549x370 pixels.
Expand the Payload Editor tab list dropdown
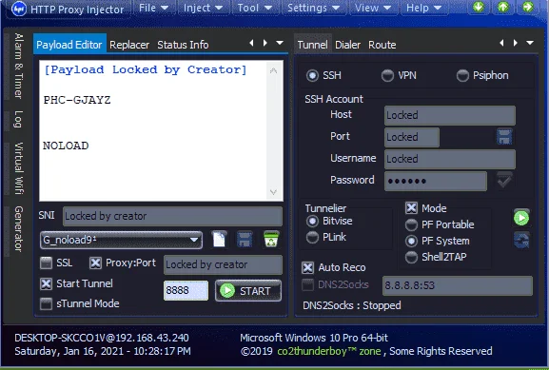click(x=280, y=43)
